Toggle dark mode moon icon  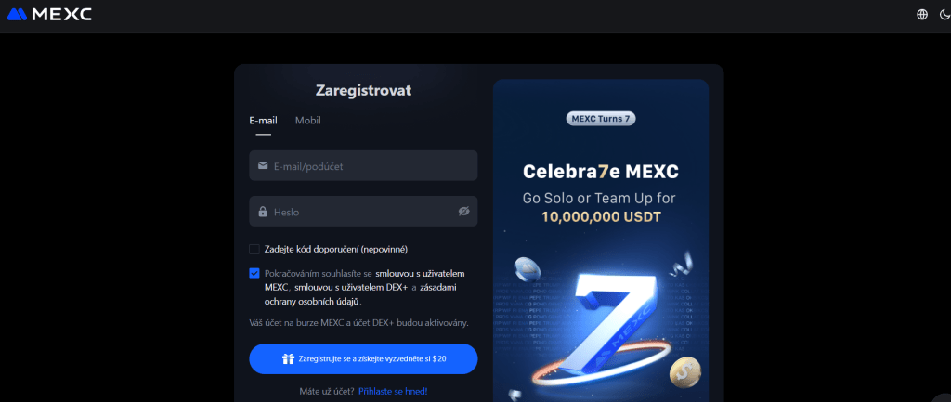click(944, 15)
